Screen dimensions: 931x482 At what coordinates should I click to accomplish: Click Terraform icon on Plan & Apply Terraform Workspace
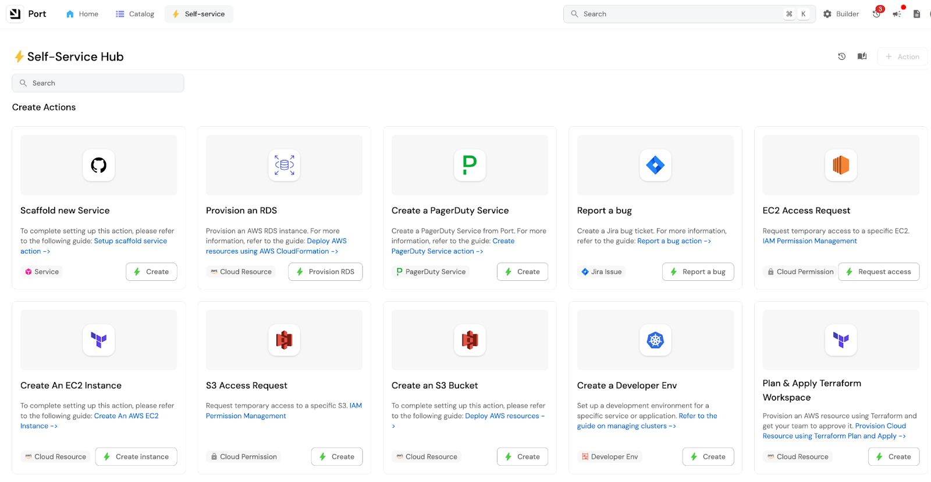841,340
